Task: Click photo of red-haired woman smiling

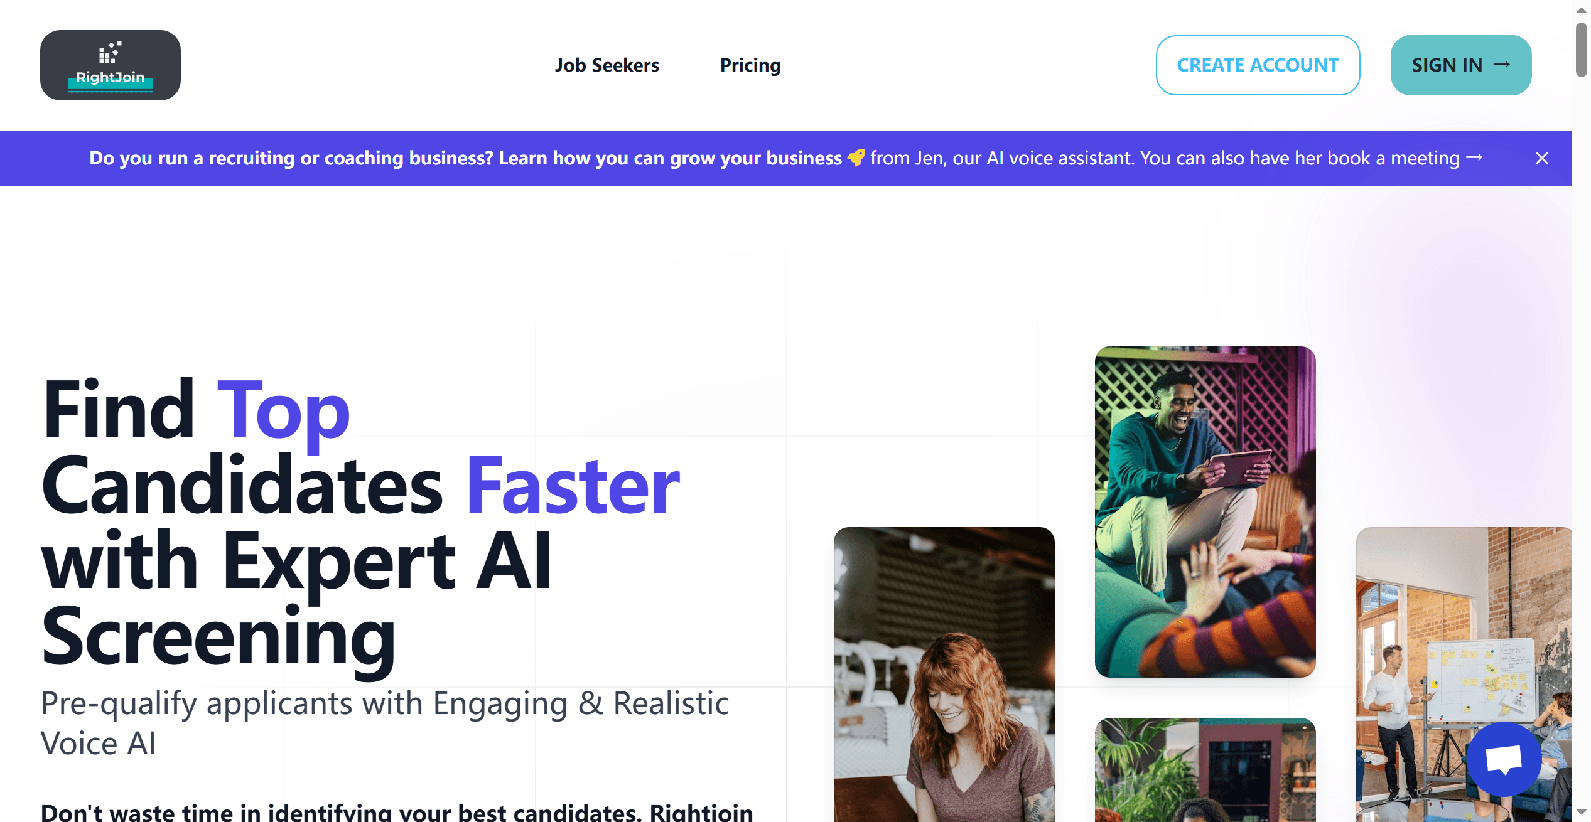Action: (x=944, y=675)
